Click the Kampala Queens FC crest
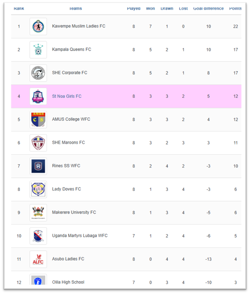Screen dimensions: 250x294 38,50
